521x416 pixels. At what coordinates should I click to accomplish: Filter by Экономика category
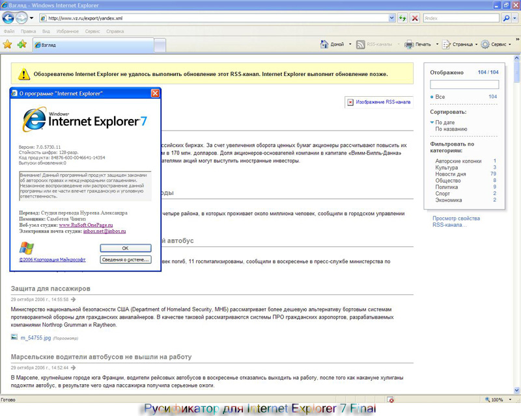pos(449,200)
